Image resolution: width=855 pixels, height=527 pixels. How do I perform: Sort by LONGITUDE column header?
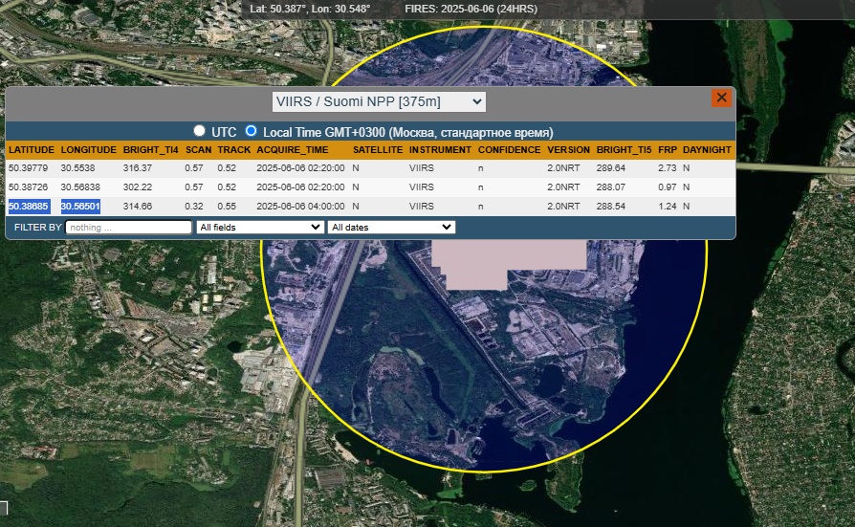pyautogui.click(x=88, y=149)
